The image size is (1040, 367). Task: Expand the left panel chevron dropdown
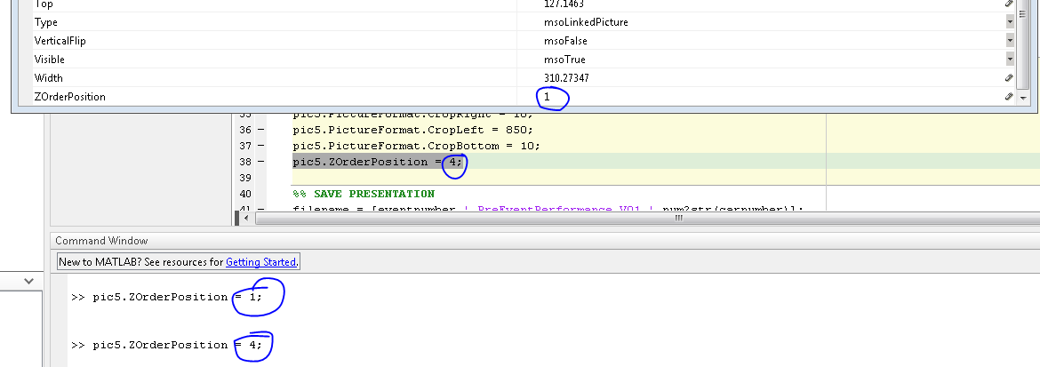point(28,281)
